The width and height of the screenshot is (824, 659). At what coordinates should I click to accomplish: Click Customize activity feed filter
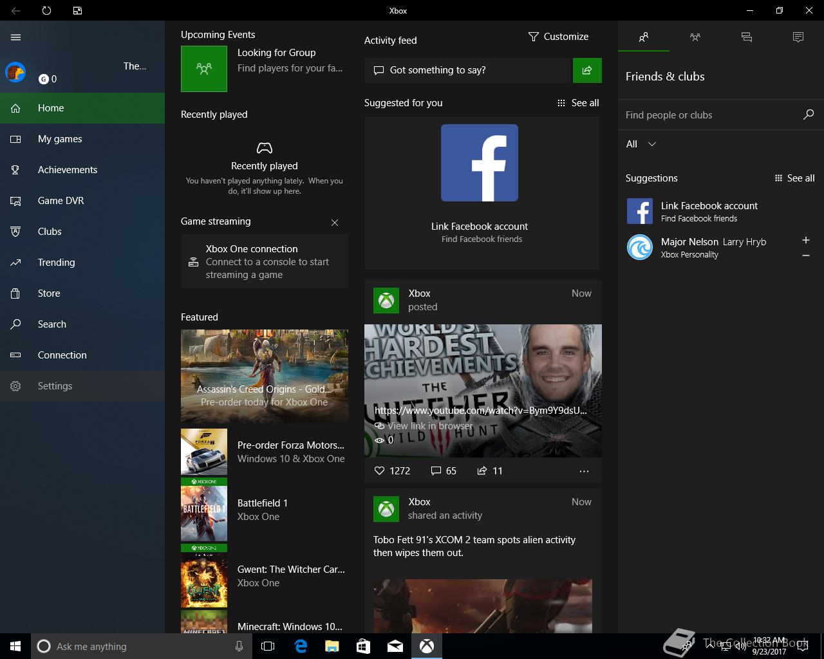point(558,37)
